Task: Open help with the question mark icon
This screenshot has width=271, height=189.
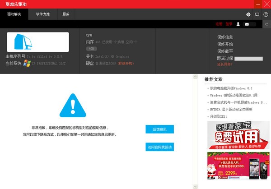Action: point(266,14)
